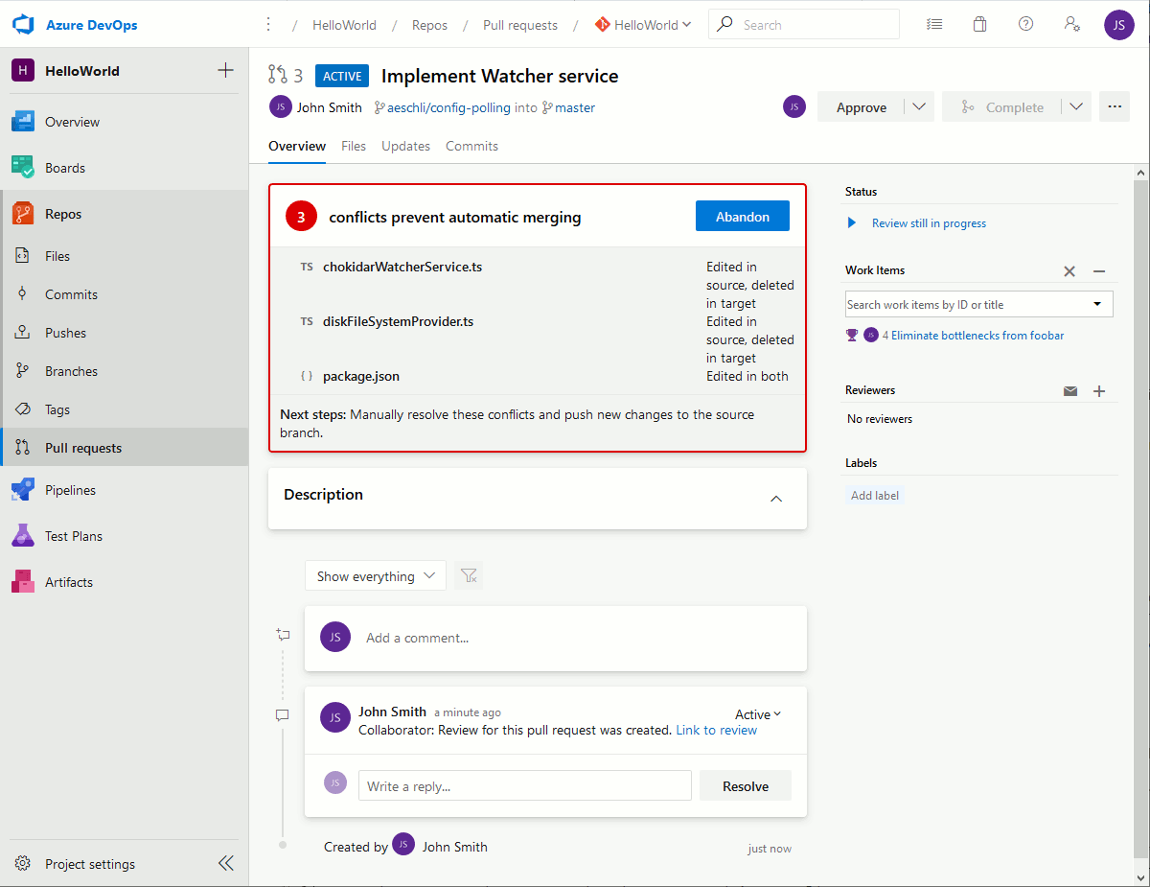The image size is (1150, 887).
Task: Open the Show everything dropdown
Action: [x=375, y=575]
